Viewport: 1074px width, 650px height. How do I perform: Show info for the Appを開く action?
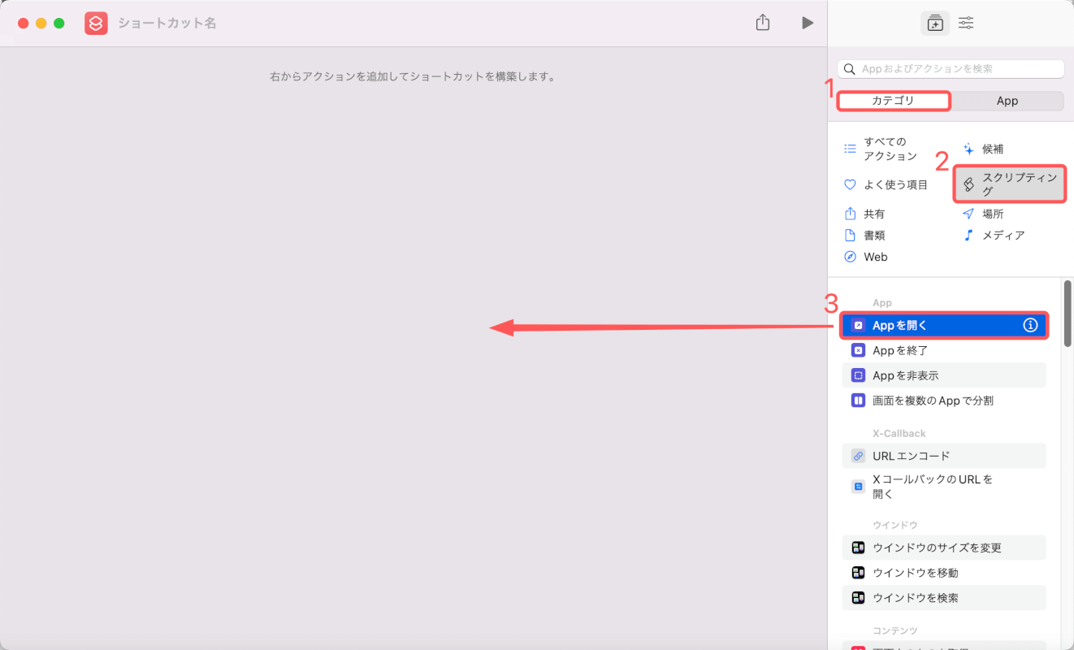1030,325
